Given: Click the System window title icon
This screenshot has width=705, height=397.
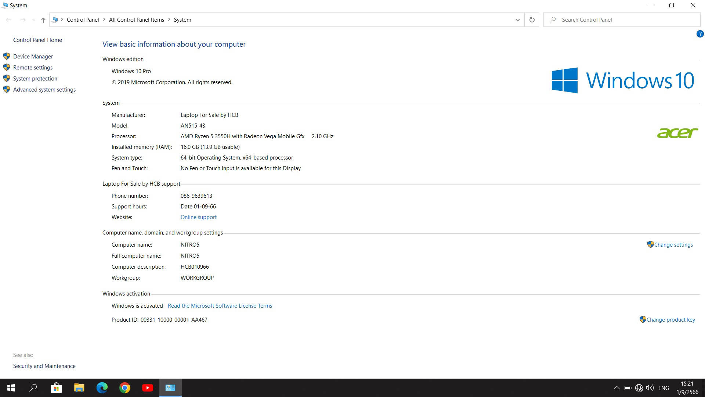Looking at the screenshot, I should [5, 5].
